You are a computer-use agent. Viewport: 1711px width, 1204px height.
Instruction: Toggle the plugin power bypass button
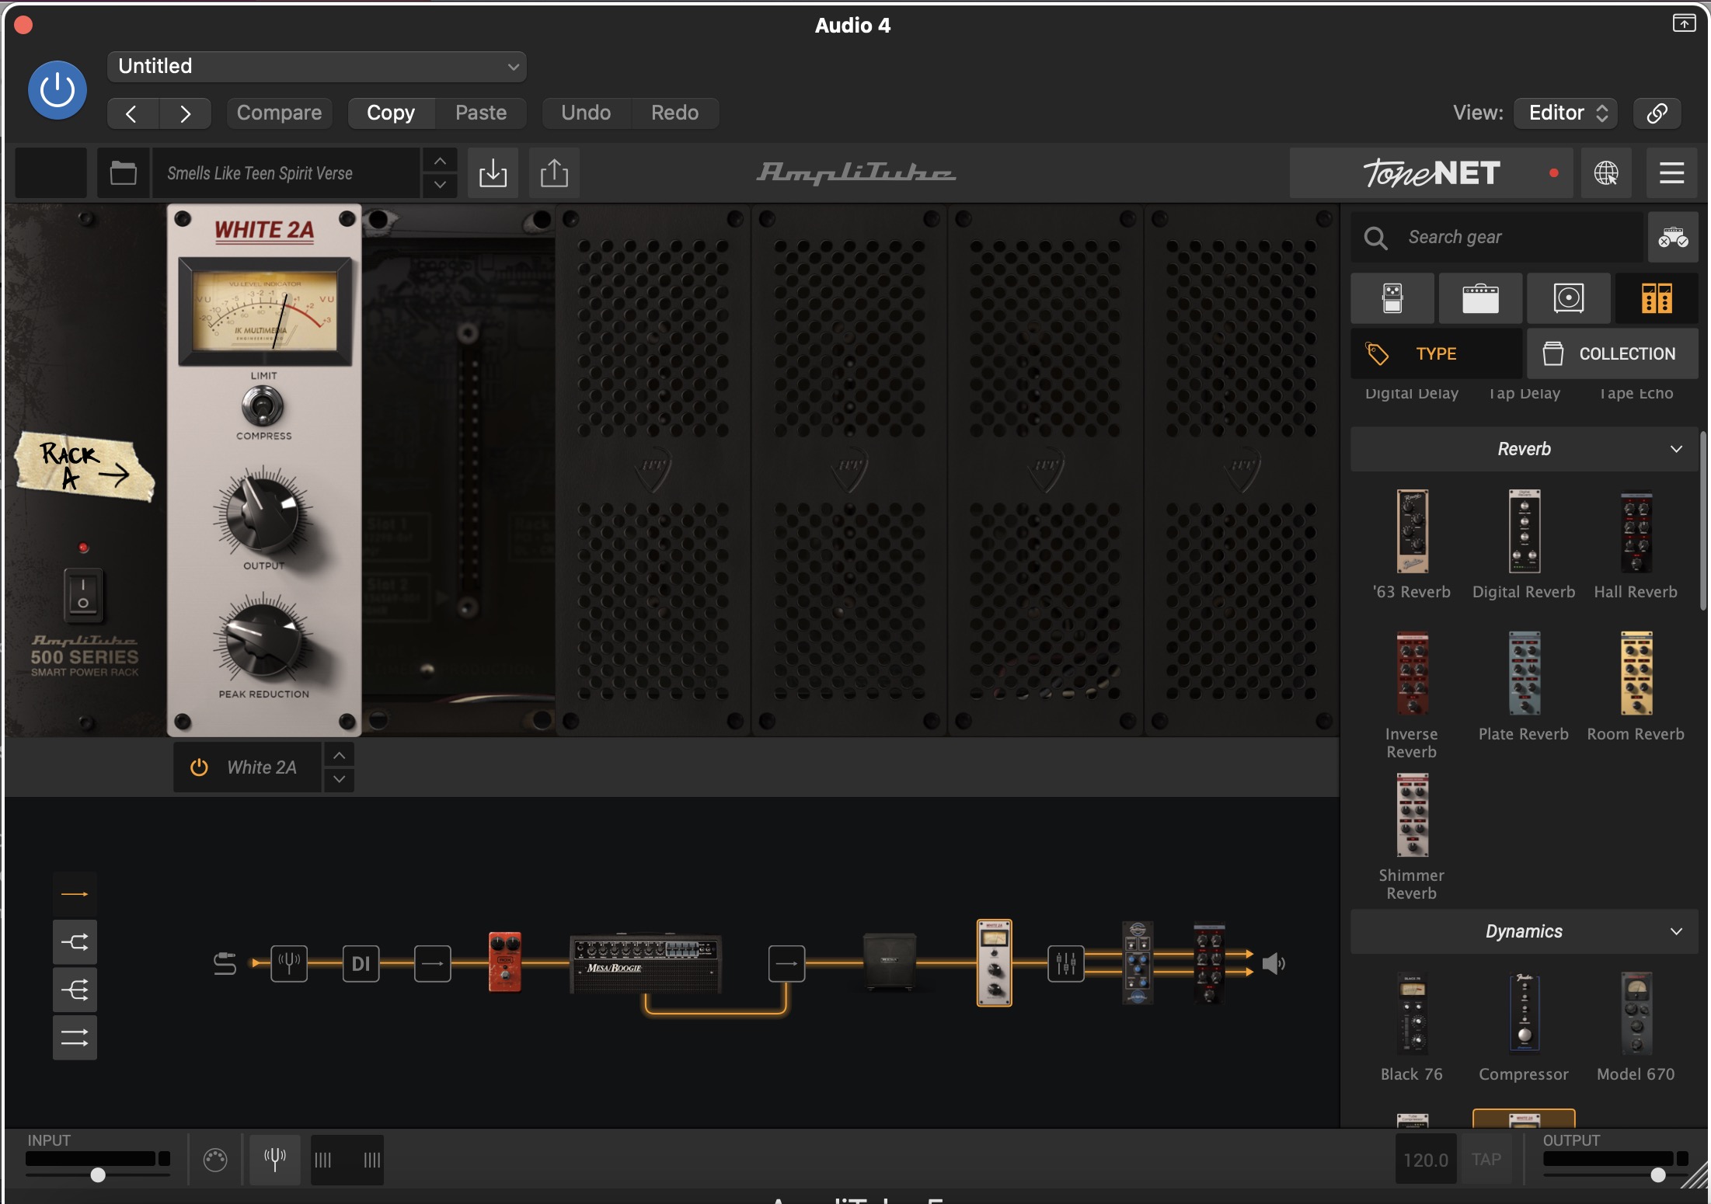(x=57, y=90)
